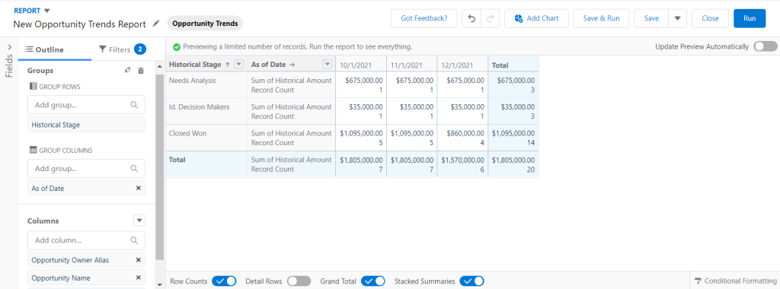Open Historical Stage column header menu
The height and width of the screenshot is (289, 780).
tap(238, 64)
